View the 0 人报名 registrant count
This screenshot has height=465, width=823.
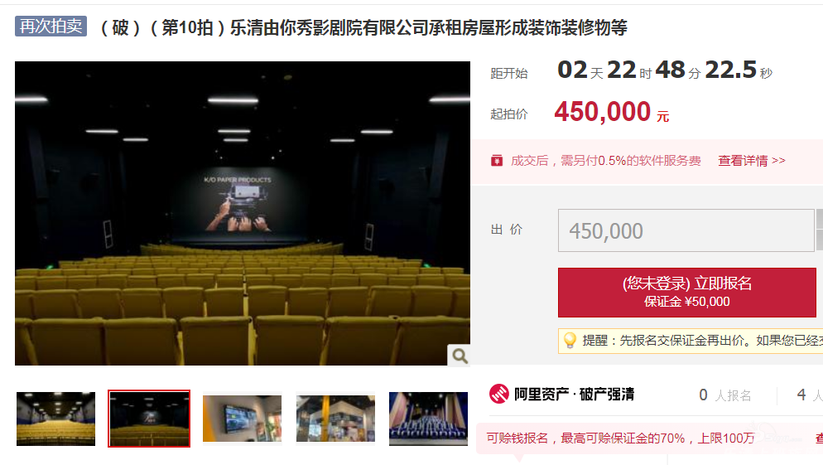click(724, 395)
